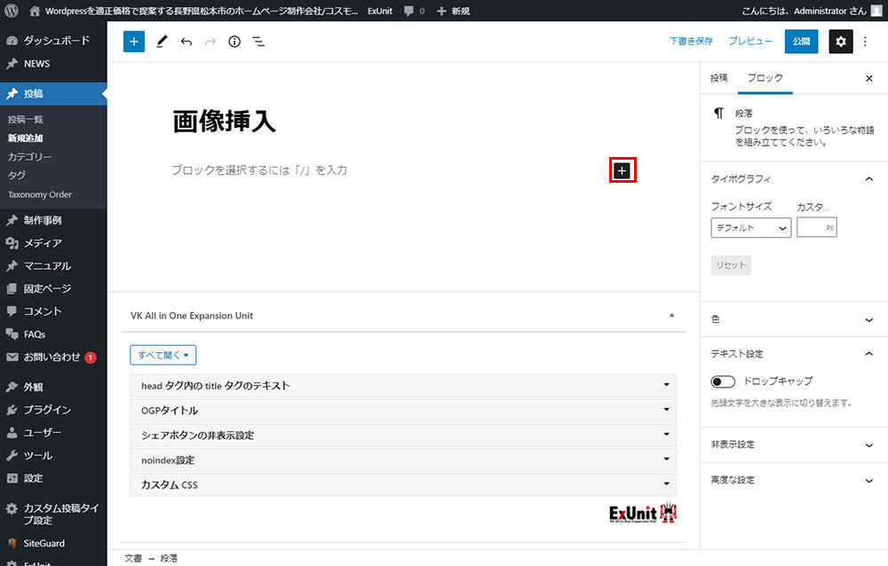
Task: Close the settings sidebar with X
Action: 868,78
